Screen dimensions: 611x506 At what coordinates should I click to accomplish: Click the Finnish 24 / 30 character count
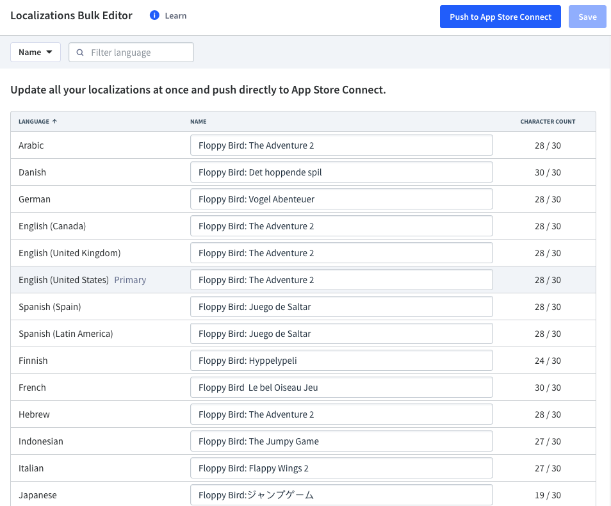[x=548, y=361]
